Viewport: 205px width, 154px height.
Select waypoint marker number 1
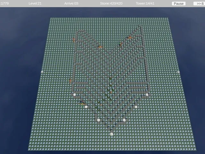75,95
